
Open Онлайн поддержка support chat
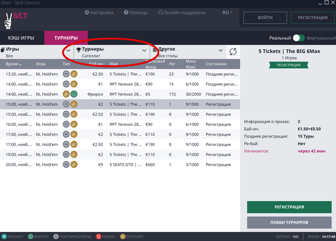click(x=181, y=12)
